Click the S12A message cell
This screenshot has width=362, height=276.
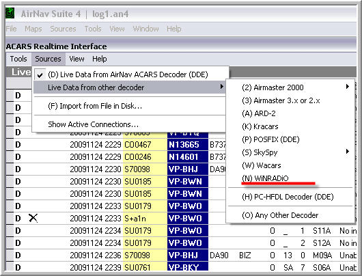[322, 243]
